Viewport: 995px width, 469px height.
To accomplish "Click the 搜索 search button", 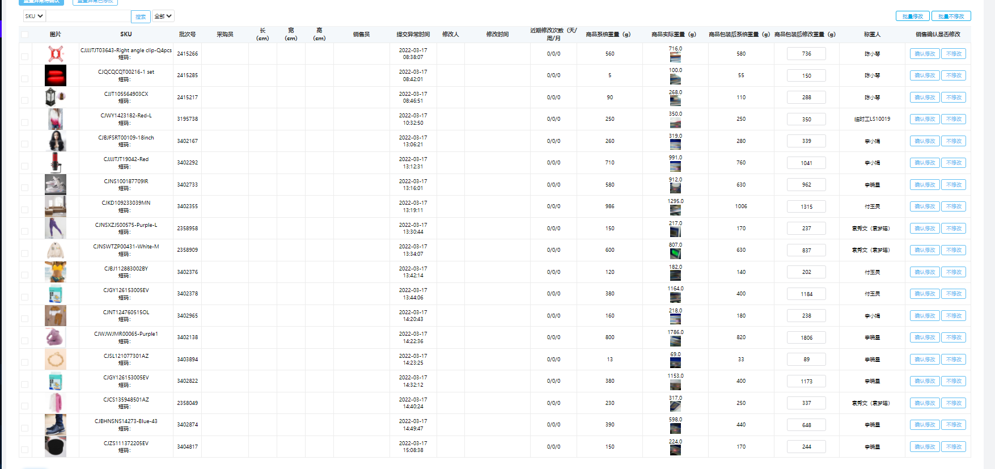I will click(141, 17).
